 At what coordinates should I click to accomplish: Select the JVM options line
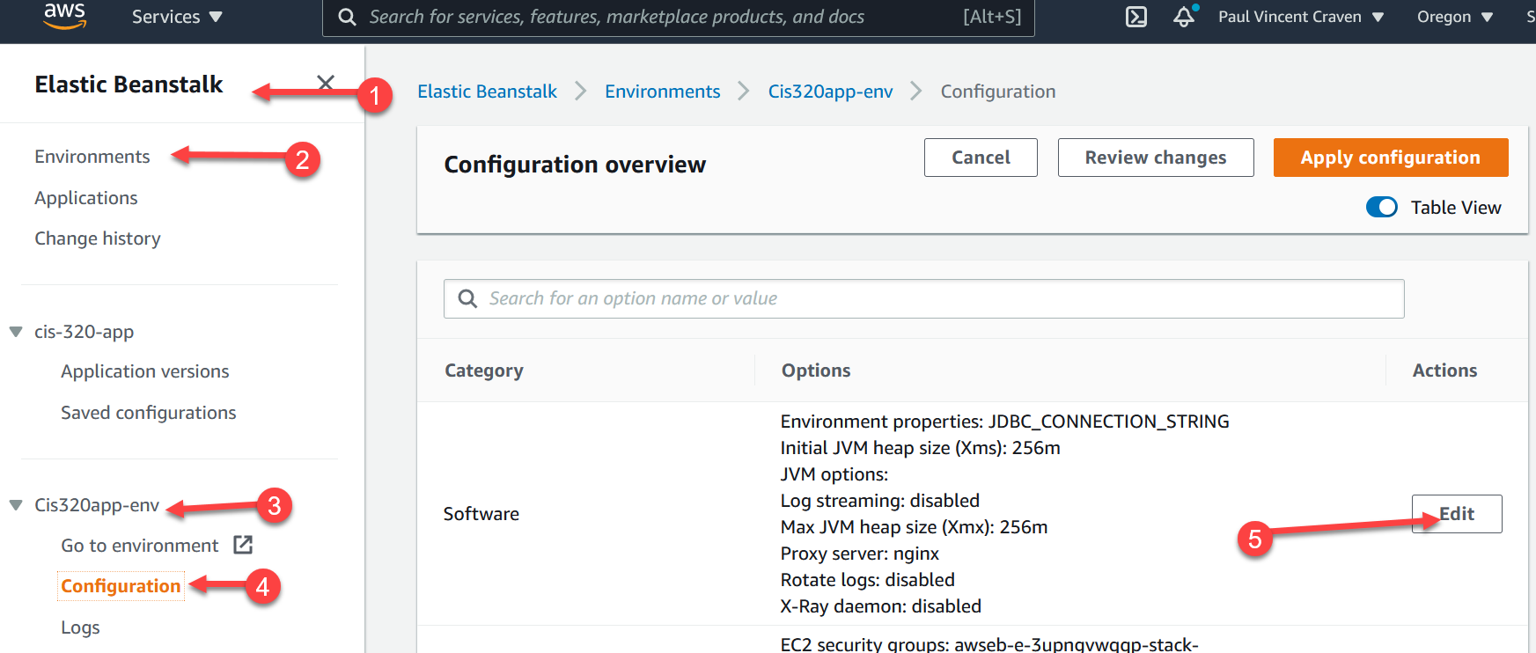coord(834,474)
